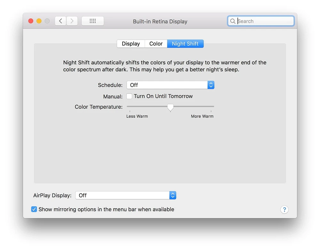Image resolution: width=320 pixels, height=251 pixels.
Task: Uncheck Show mirroring options in menu bar
Action: click(x=34, y=209)
